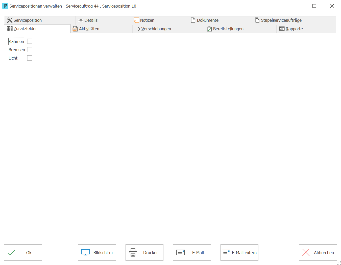This screenshot has height=265, width=341.
Task: Click the E-Mail button
Action: point(192,253)
